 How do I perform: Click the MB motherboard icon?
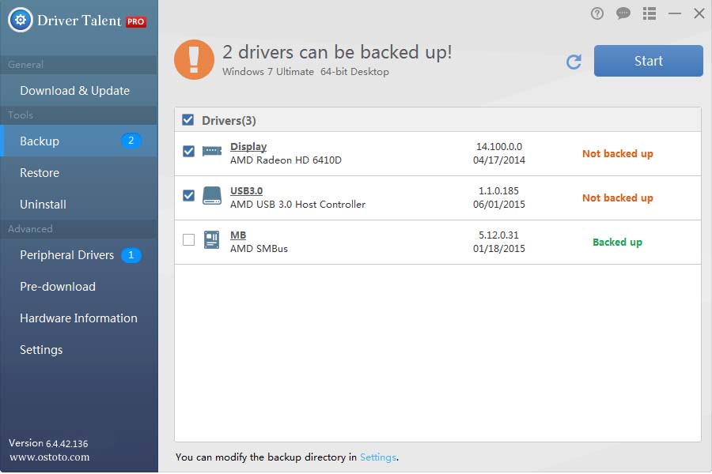click(x=211, y=239)
